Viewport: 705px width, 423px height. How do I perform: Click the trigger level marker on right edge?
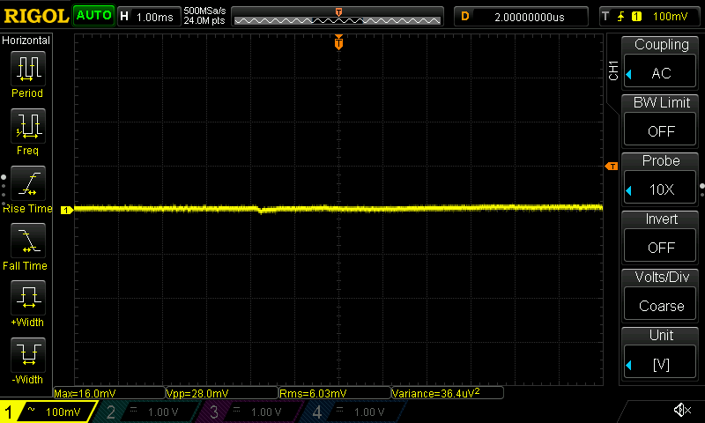coord(611,167)
